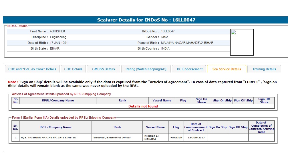Select the 13-JUN-2017 contract commencement date
Image resolution: width=288 pixels, height=153 pixels.
coord(196,138)
